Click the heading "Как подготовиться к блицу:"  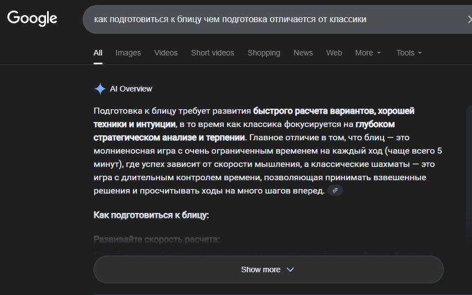tap(151, 215)
